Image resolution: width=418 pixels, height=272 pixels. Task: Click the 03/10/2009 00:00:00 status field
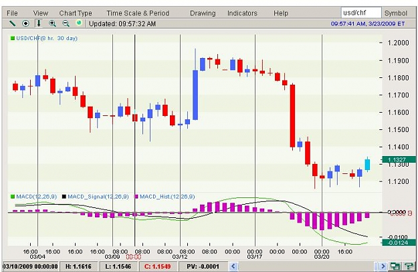[30, 266]
